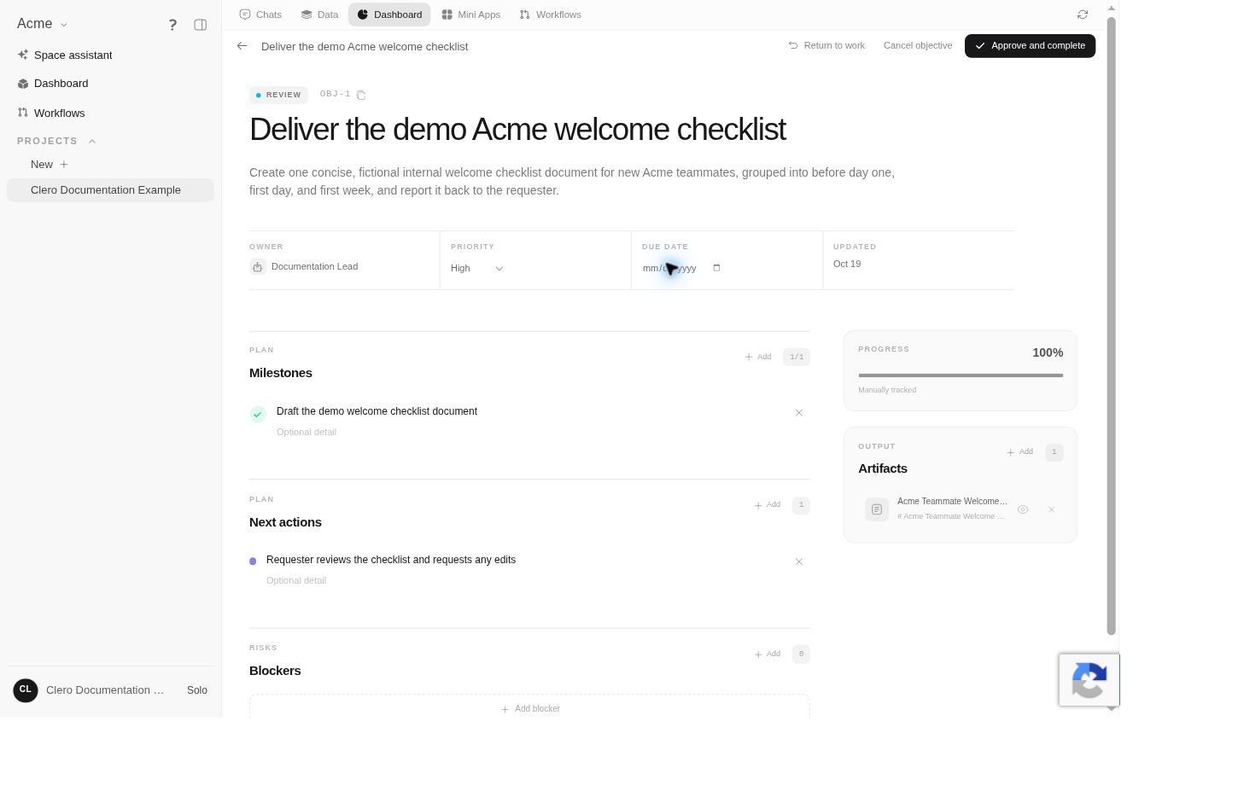Viewport: 1244px width, 797px height.
Task: Collapse the Projects section
Action: point(92,141)
